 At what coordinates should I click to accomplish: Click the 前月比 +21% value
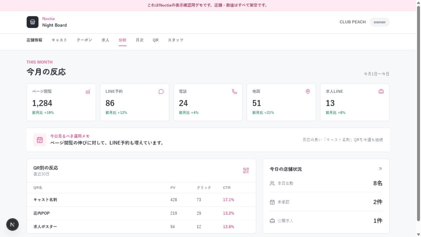coord(263,113)
